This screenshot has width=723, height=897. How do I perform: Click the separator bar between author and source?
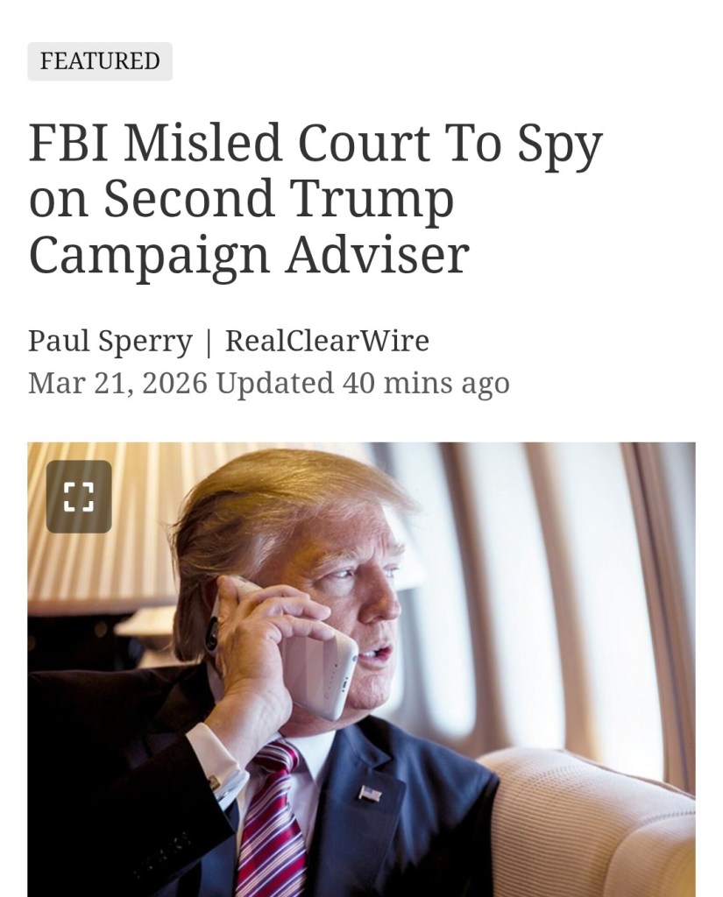209,342
